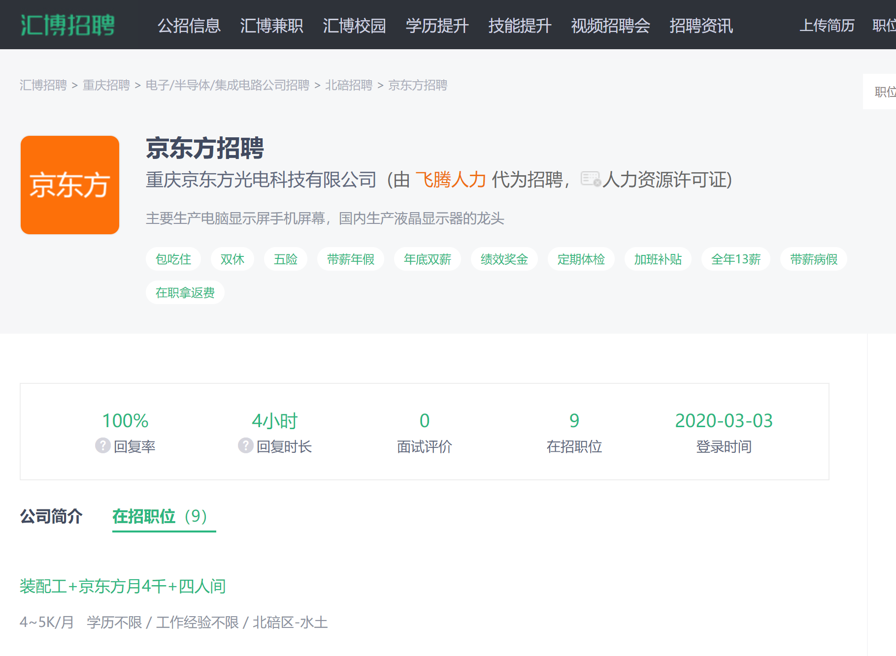This screenshot has height=656, width=896.
Task: Click the 带薪病假 benefit tag
Action: (814, 259)
